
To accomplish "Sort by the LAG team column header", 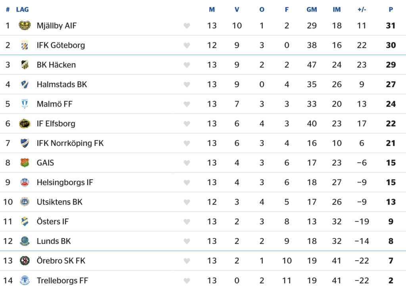I will 22,10.
